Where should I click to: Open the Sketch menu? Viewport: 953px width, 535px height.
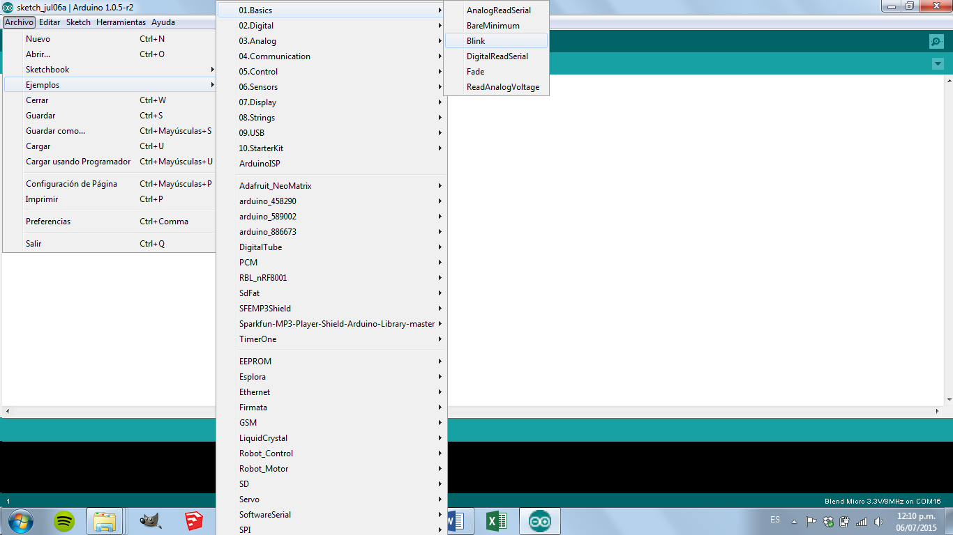(78, 22)
